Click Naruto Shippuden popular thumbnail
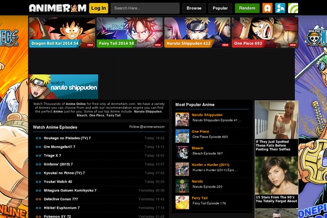This screenshot has width=327, height=218. [182, 119]
